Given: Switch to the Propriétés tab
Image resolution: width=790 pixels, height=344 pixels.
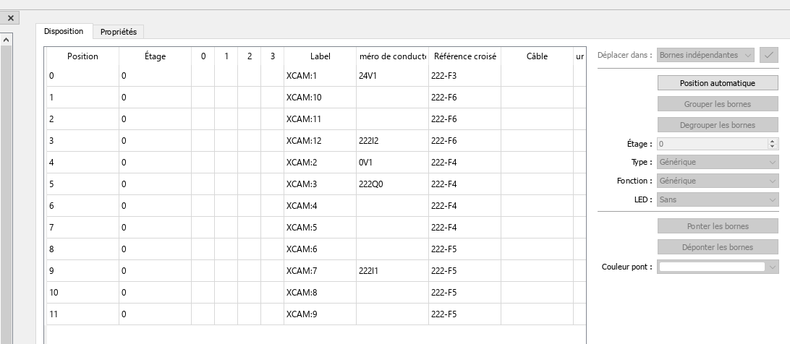Looking at the screenshot, I should click(119, 32).
